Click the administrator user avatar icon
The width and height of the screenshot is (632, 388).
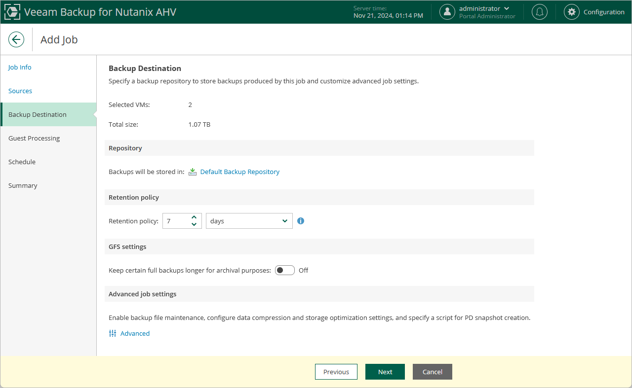(x=447, y=12)
